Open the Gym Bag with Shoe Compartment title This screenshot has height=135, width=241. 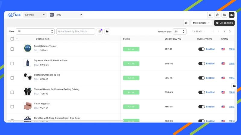click(x=57, y=118)
